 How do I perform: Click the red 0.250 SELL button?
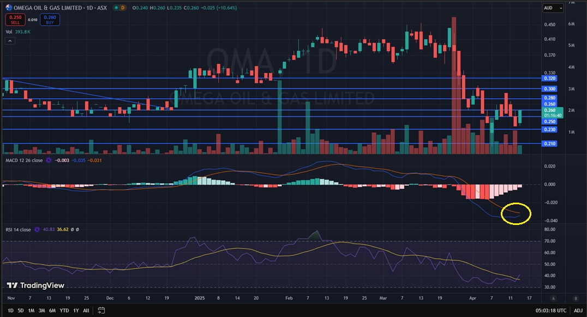pos(15,20)
